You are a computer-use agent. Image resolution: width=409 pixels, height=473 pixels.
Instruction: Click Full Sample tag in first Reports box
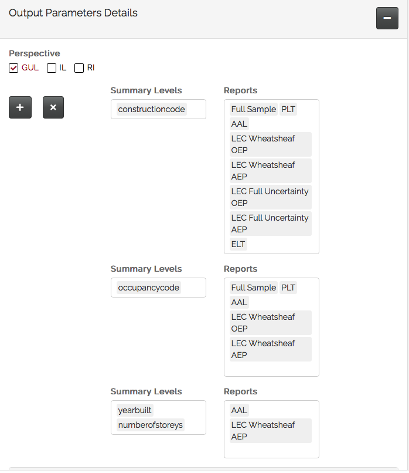click(253, 109)
